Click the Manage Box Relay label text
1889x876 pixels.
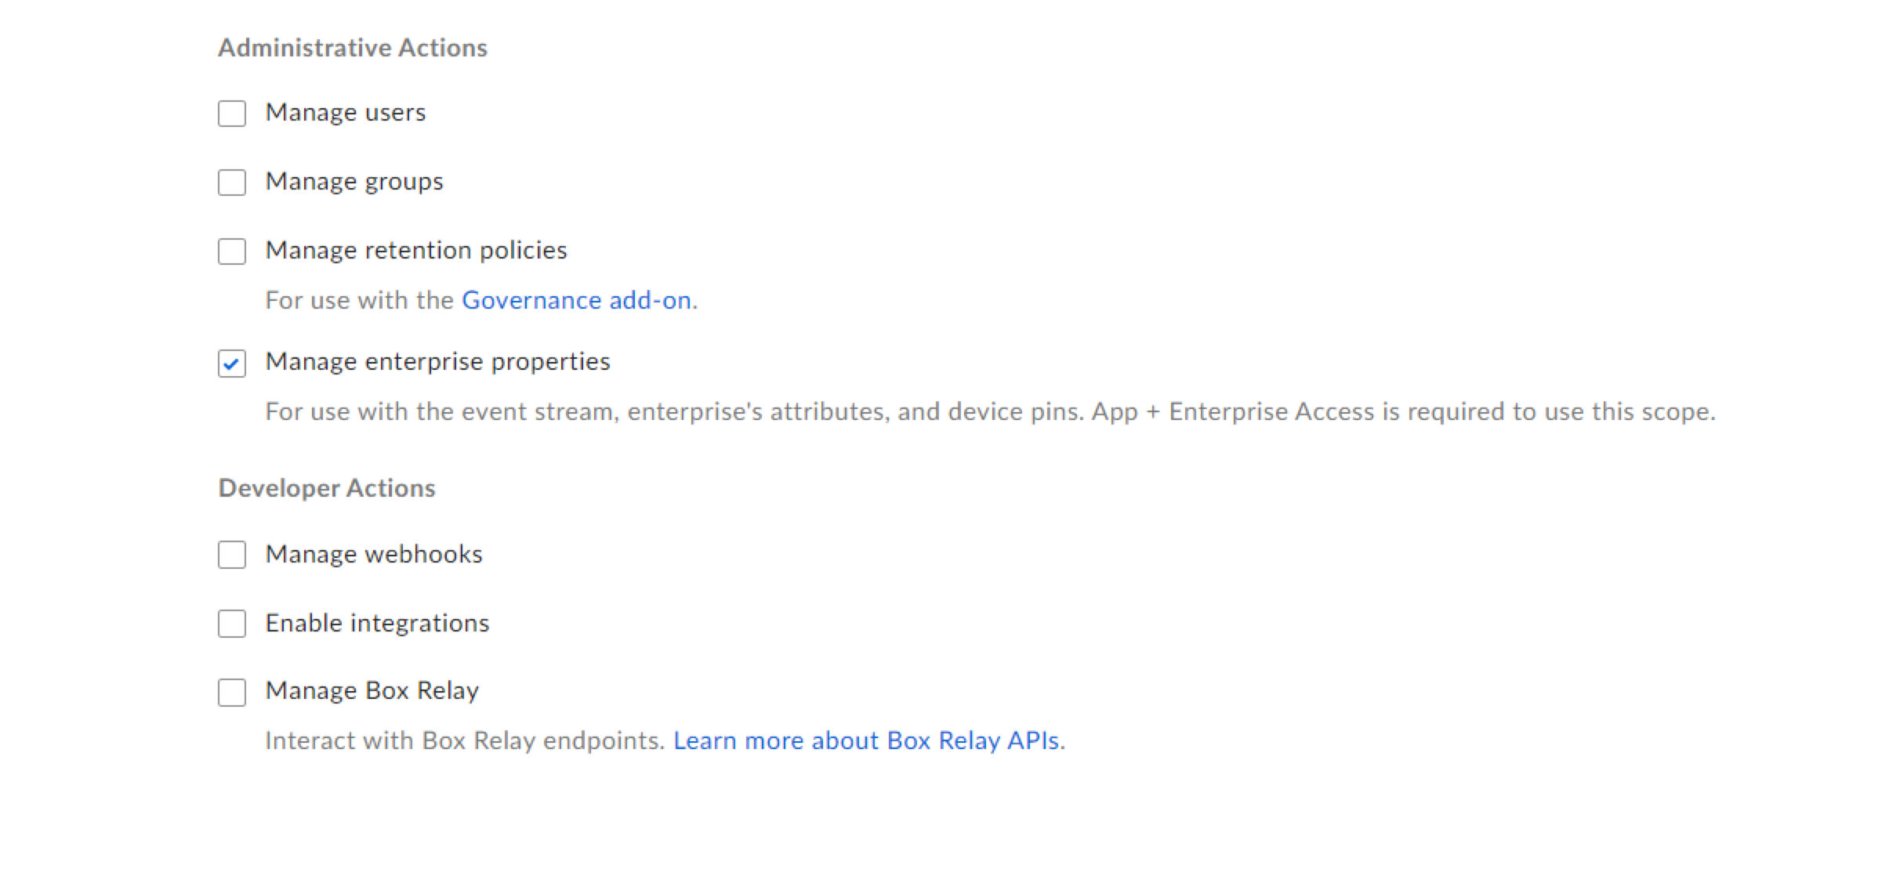tap(372, 691)
